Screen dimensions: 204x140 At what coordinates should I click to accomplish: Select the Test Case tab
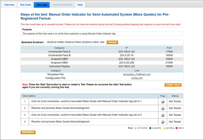42,5
